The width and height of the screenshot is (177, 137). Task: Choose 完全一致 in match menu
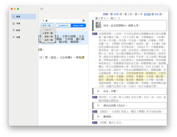click(x=48, y=36)
